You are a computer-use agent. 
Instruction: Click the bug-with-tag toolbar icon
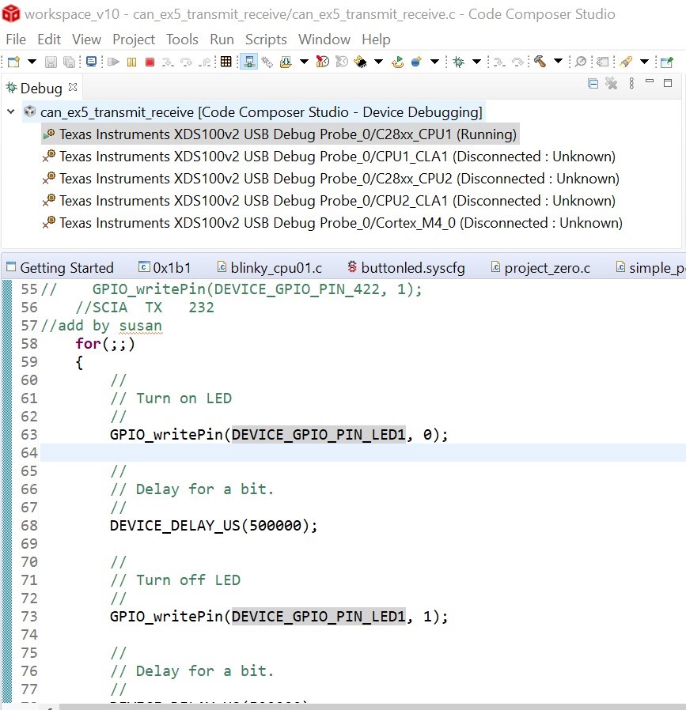coord(267,62)
